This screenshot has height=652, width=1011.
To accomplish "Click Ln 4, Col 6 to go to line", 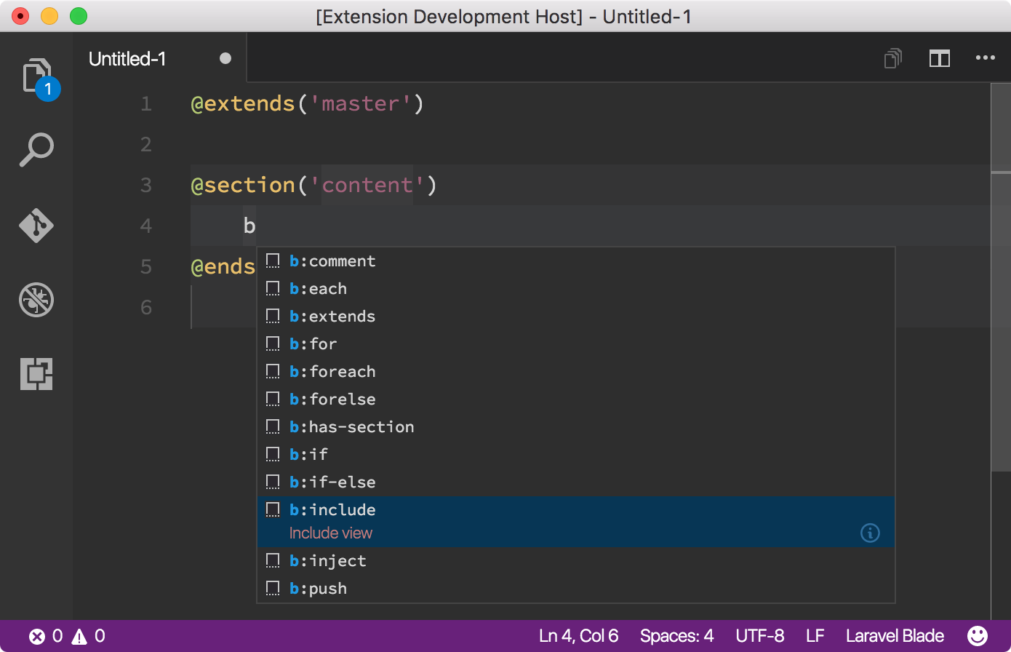I will [579, 636].
